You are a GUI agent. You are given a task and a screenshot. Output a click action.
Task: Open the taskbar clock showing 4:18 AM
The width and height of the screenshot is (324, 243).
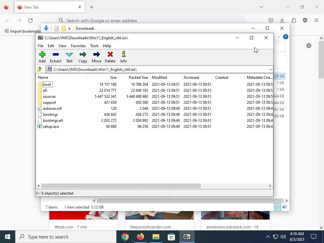[x=297, y=237]
